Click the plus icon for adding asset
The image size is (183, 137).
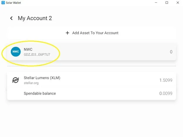tap(67, 33)
